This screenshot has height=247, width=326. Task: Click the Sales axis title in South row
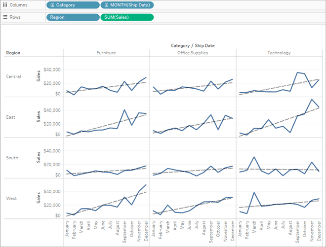pos(38,157)
